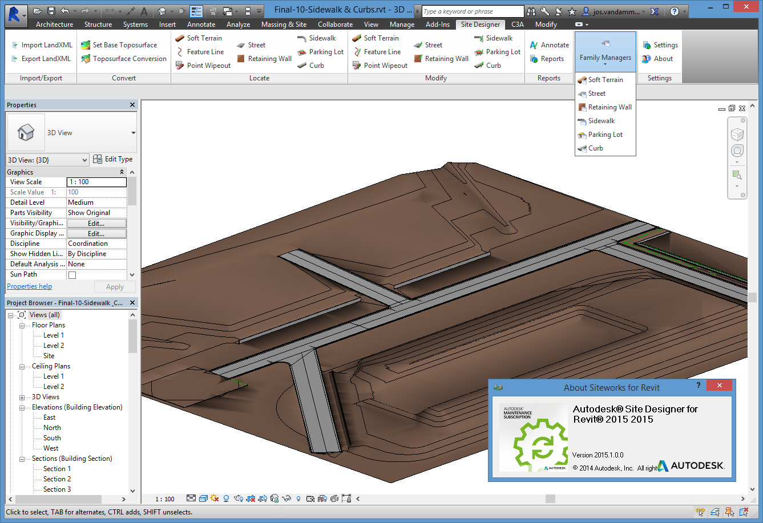Select Sidewalk in the Locate panel
Viewport: 763px width, 523px height.
[316, 38]
